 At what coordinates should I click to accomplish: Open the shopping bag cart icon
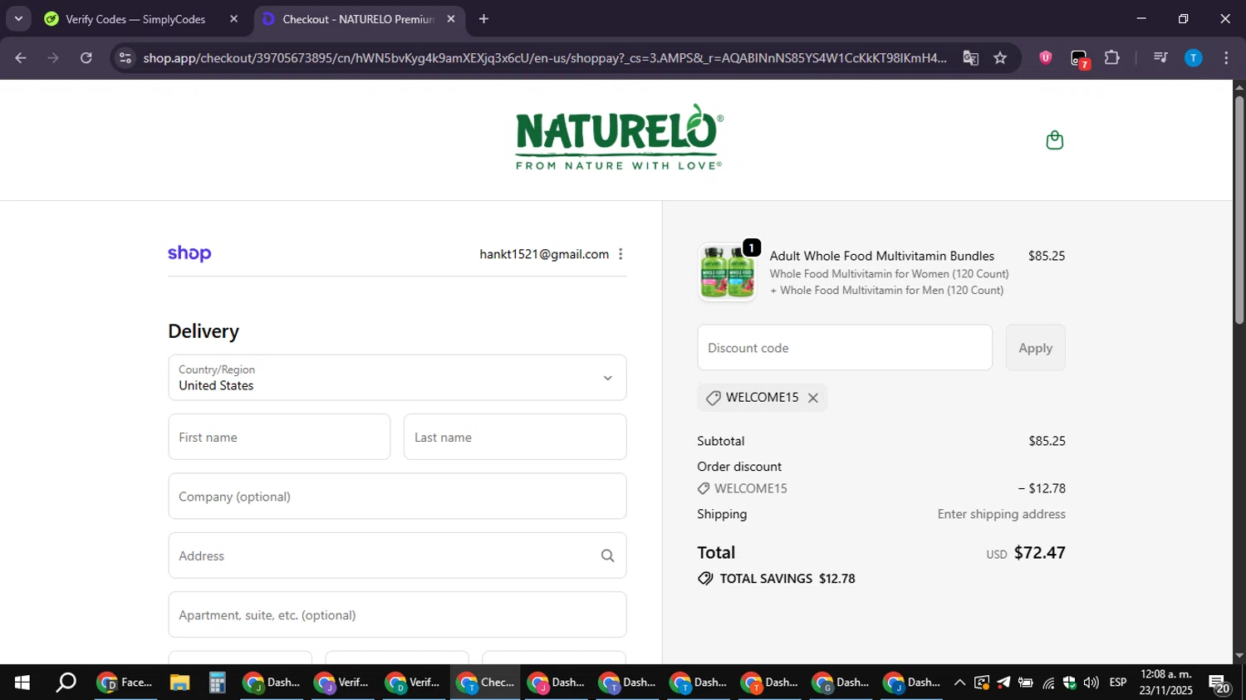click(x=1054, y=140)
